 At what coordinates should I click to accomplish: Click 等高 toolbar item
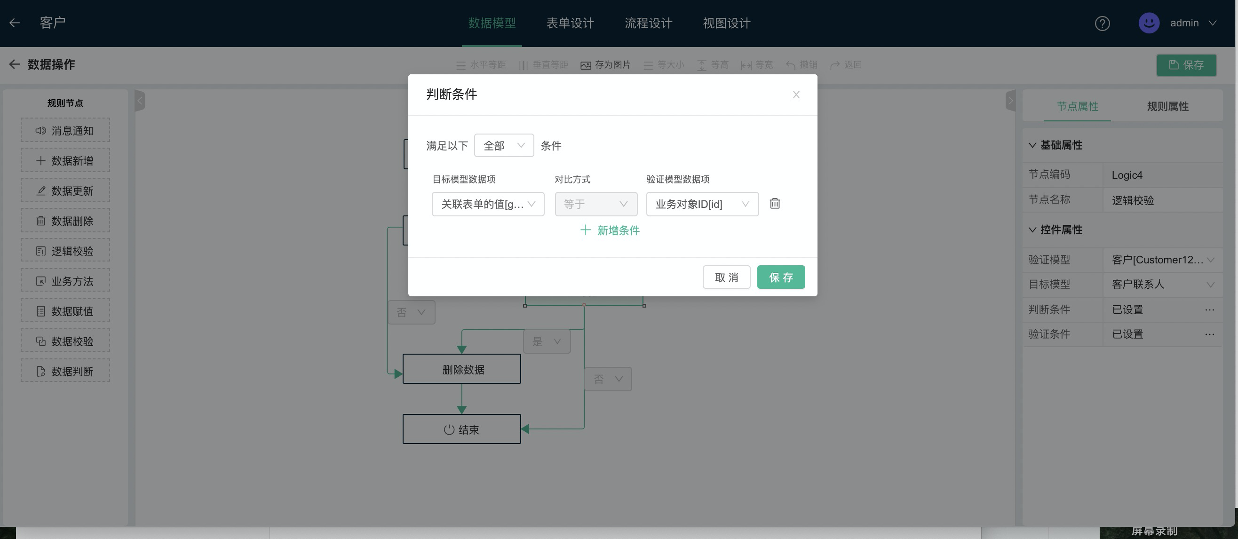pos(713,64)
